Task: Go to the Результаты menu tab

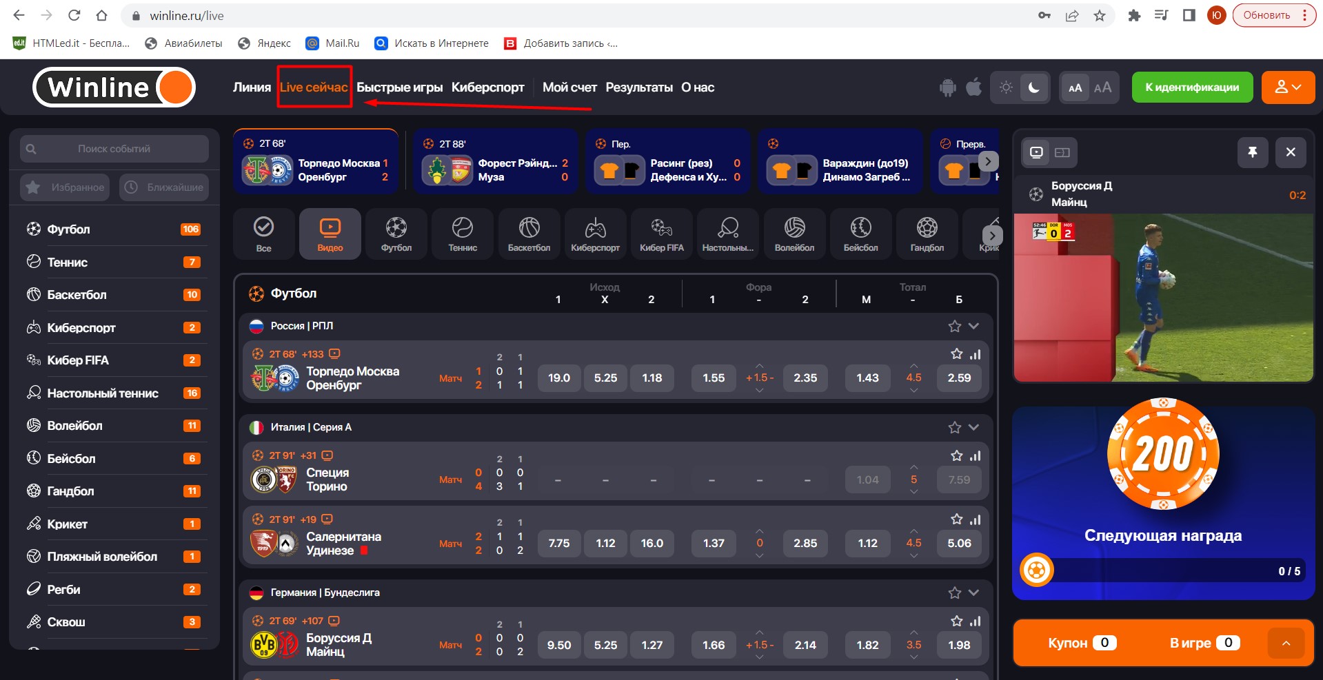Action: pyautogui.click(x=638, y=87)
